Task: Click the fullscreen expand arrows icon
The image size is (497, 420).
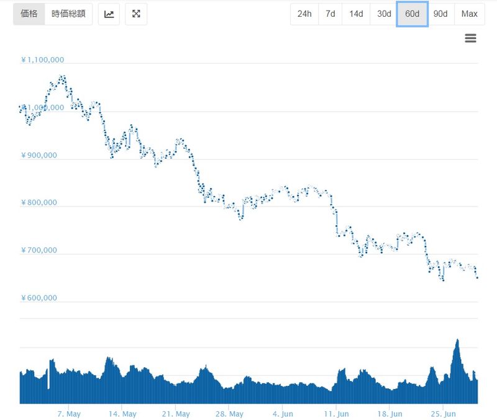Action: point(136,14)
